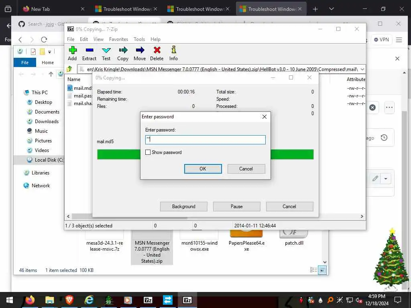
Task: Select Local Disk (C:) in navigation pane
Action: (45, 160)
